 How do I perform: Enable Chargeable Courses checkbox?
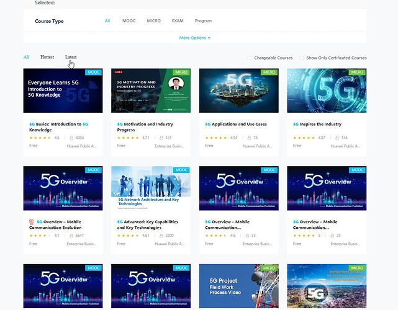249,58
